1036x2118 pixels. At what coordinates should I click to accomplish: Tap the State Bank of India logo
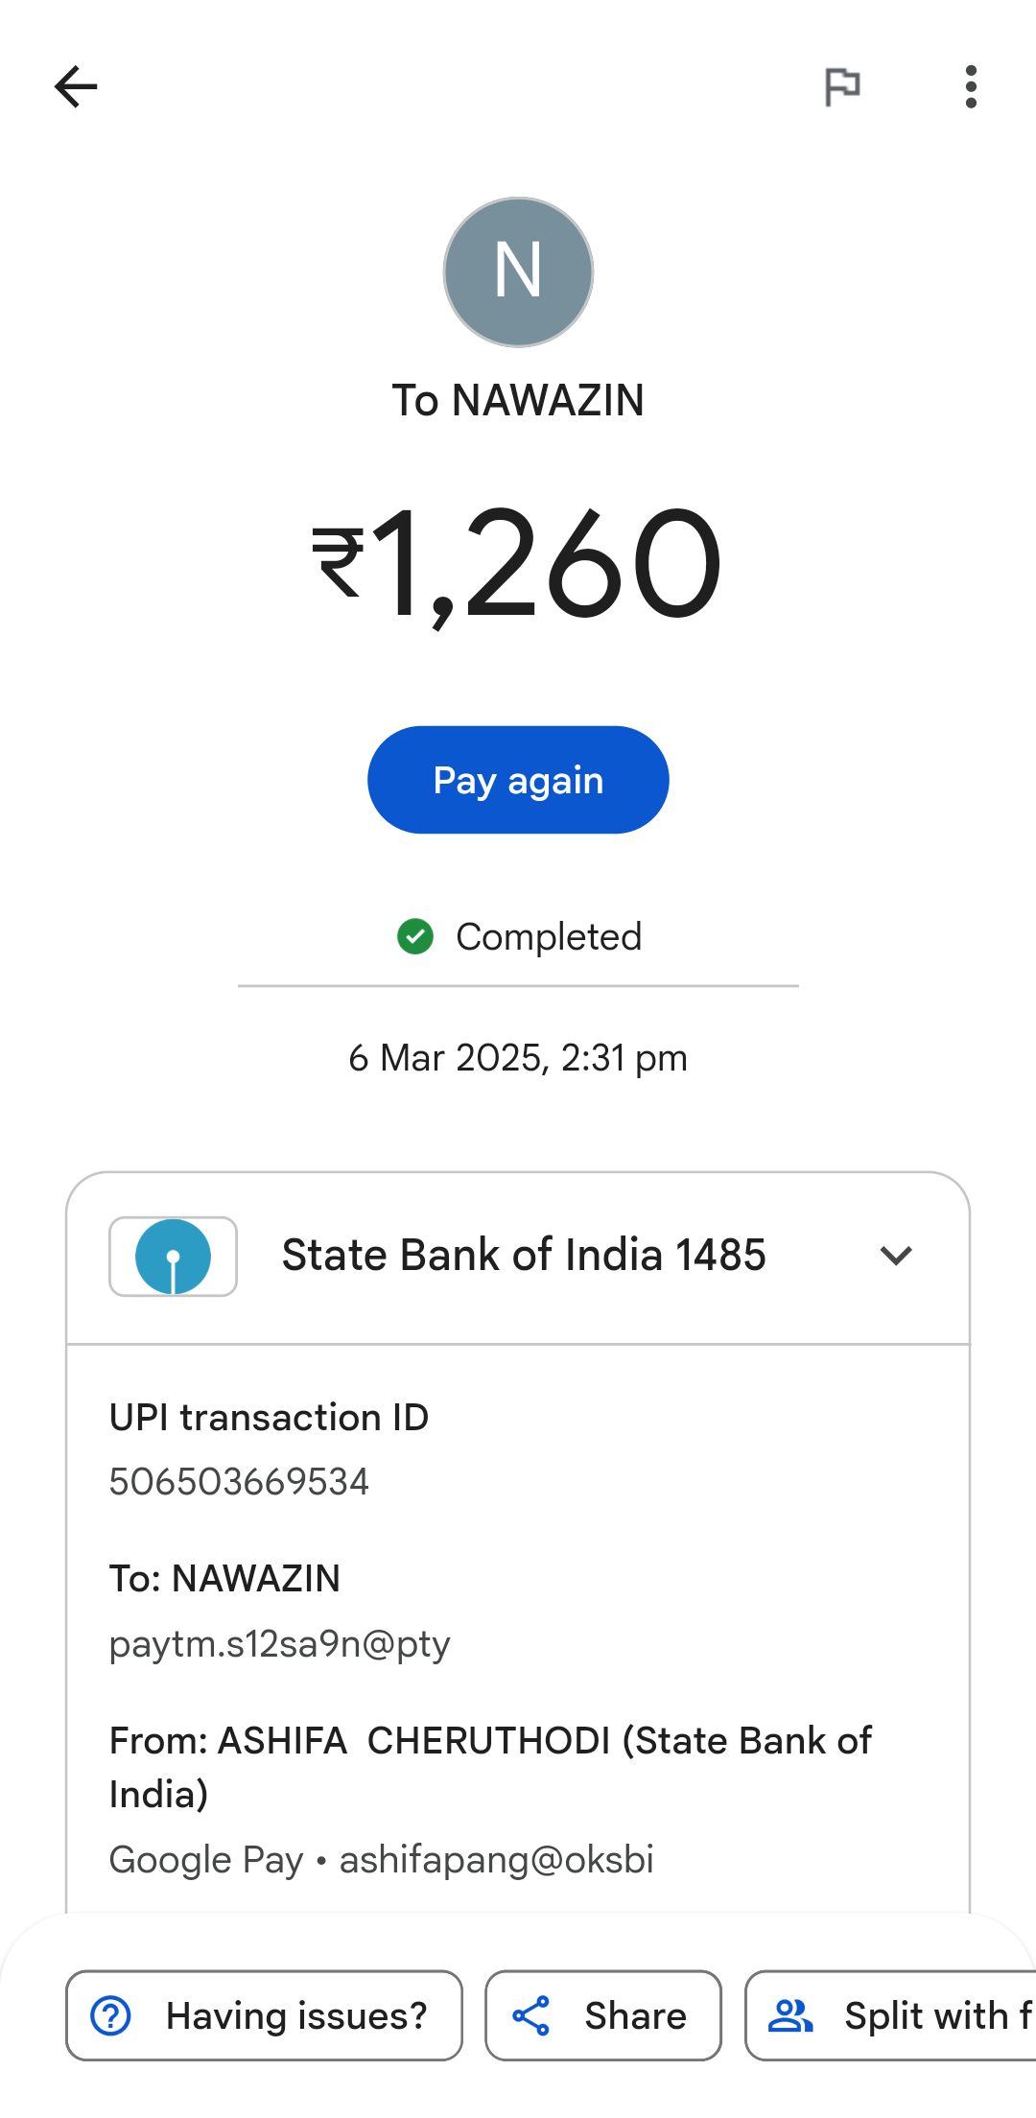click(x=174, y=1257)
